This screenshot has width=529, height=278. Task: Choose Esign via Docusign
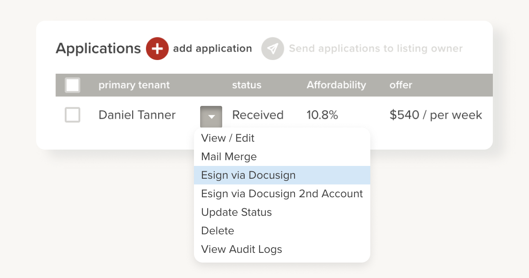pyautogui.click(x=248, y=175)
